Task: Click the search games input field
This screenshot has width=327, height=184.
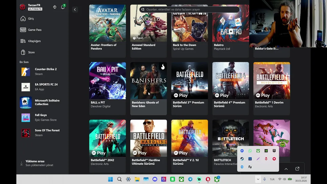Action: tap(190, 9)
